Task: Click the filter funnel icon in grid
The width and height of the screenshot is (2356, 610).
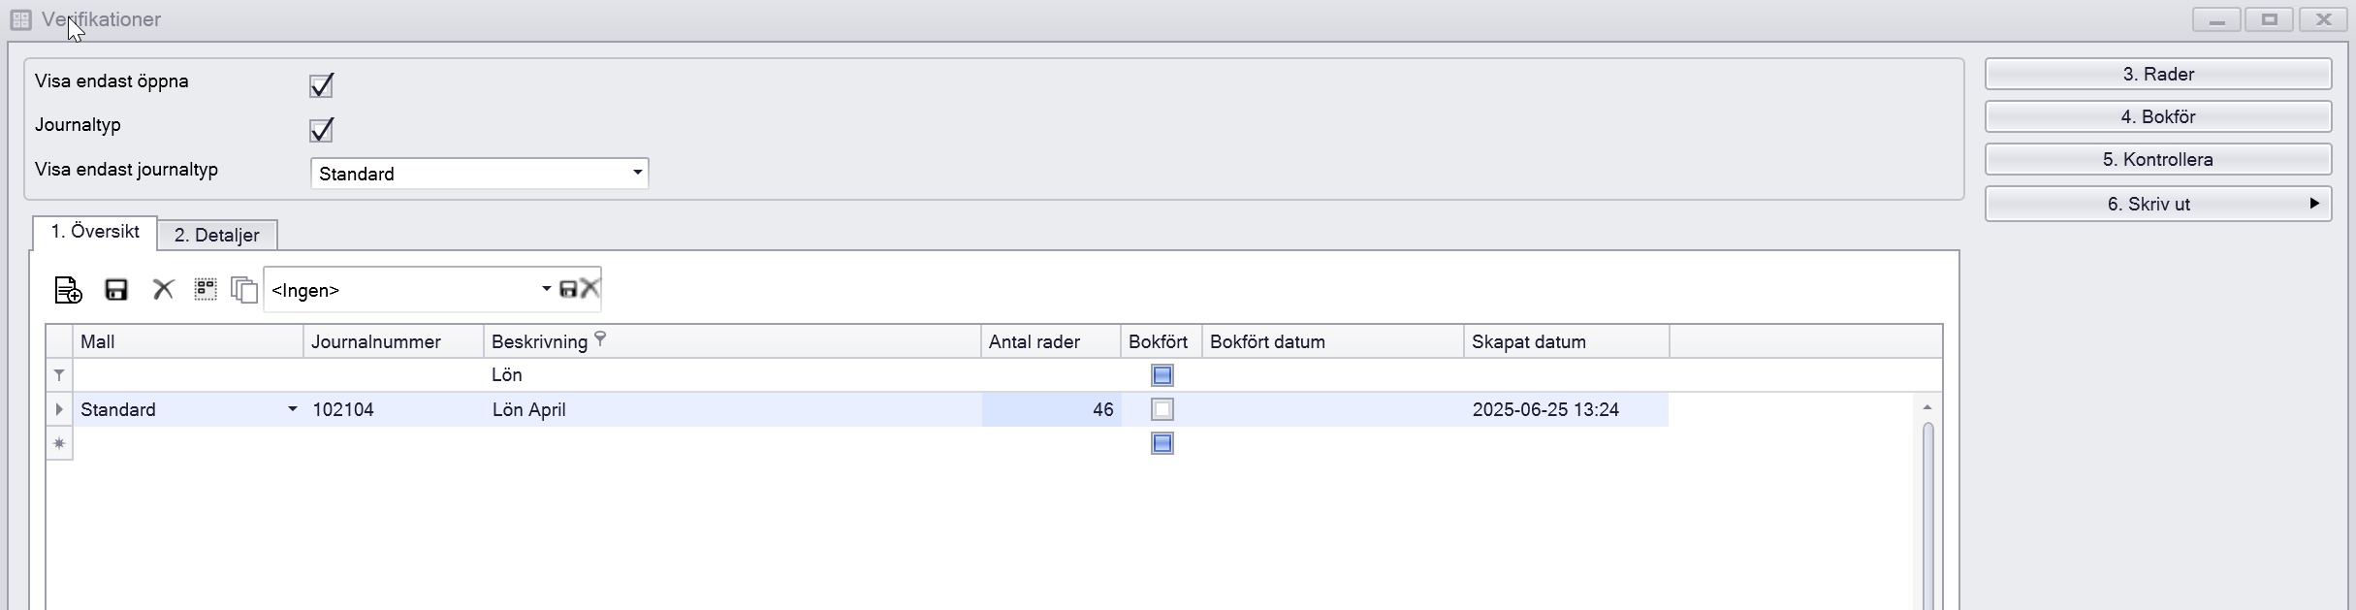Action: click(59, 375)
